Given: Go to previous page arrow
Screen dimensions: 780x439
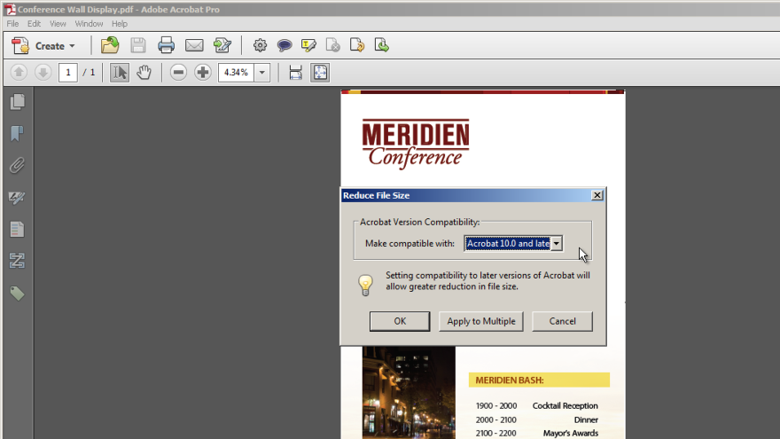Looking at the screenshot, I should [x=19, y=73].
